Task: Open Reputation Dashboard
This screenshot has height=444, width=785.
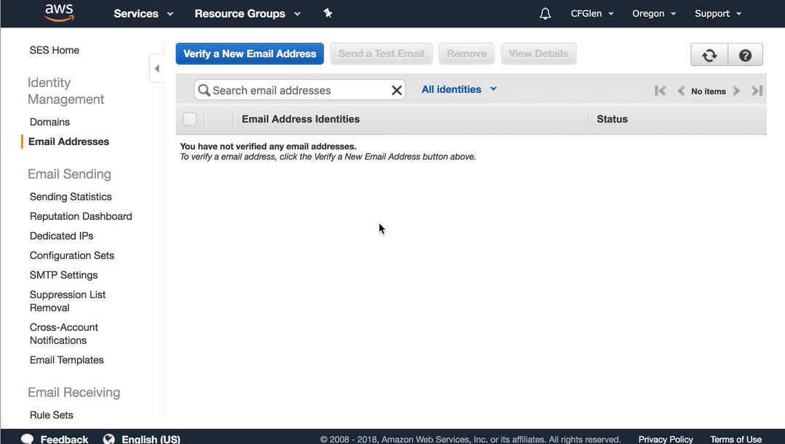Action: tap(81, 216)
